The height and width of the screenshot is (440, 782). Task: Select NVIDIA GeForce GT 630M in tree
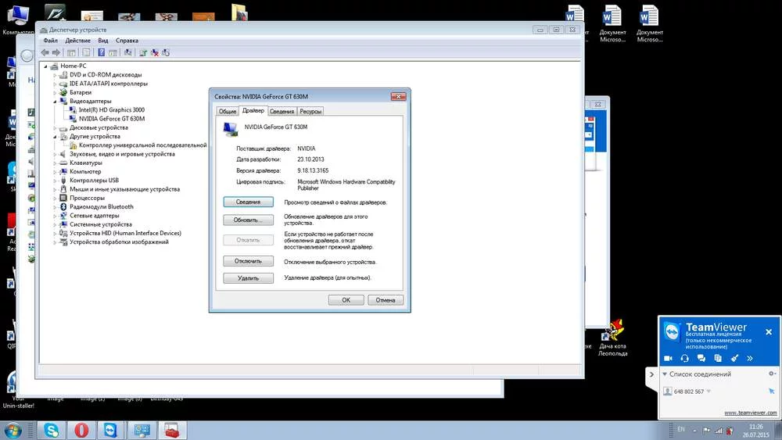[112, 119]
